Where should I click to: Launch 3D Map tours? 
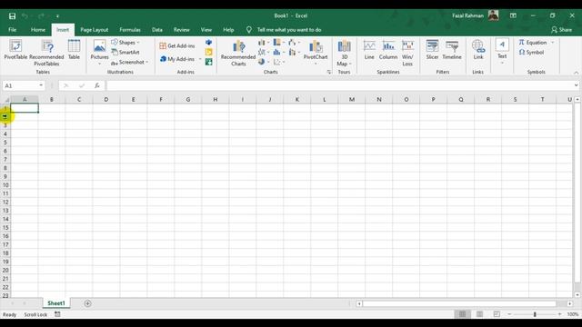click(344, 53)
